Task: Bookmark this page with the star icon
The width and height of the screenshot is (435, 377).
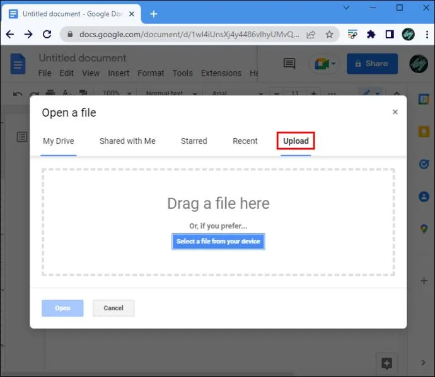Action: (329, 35)
